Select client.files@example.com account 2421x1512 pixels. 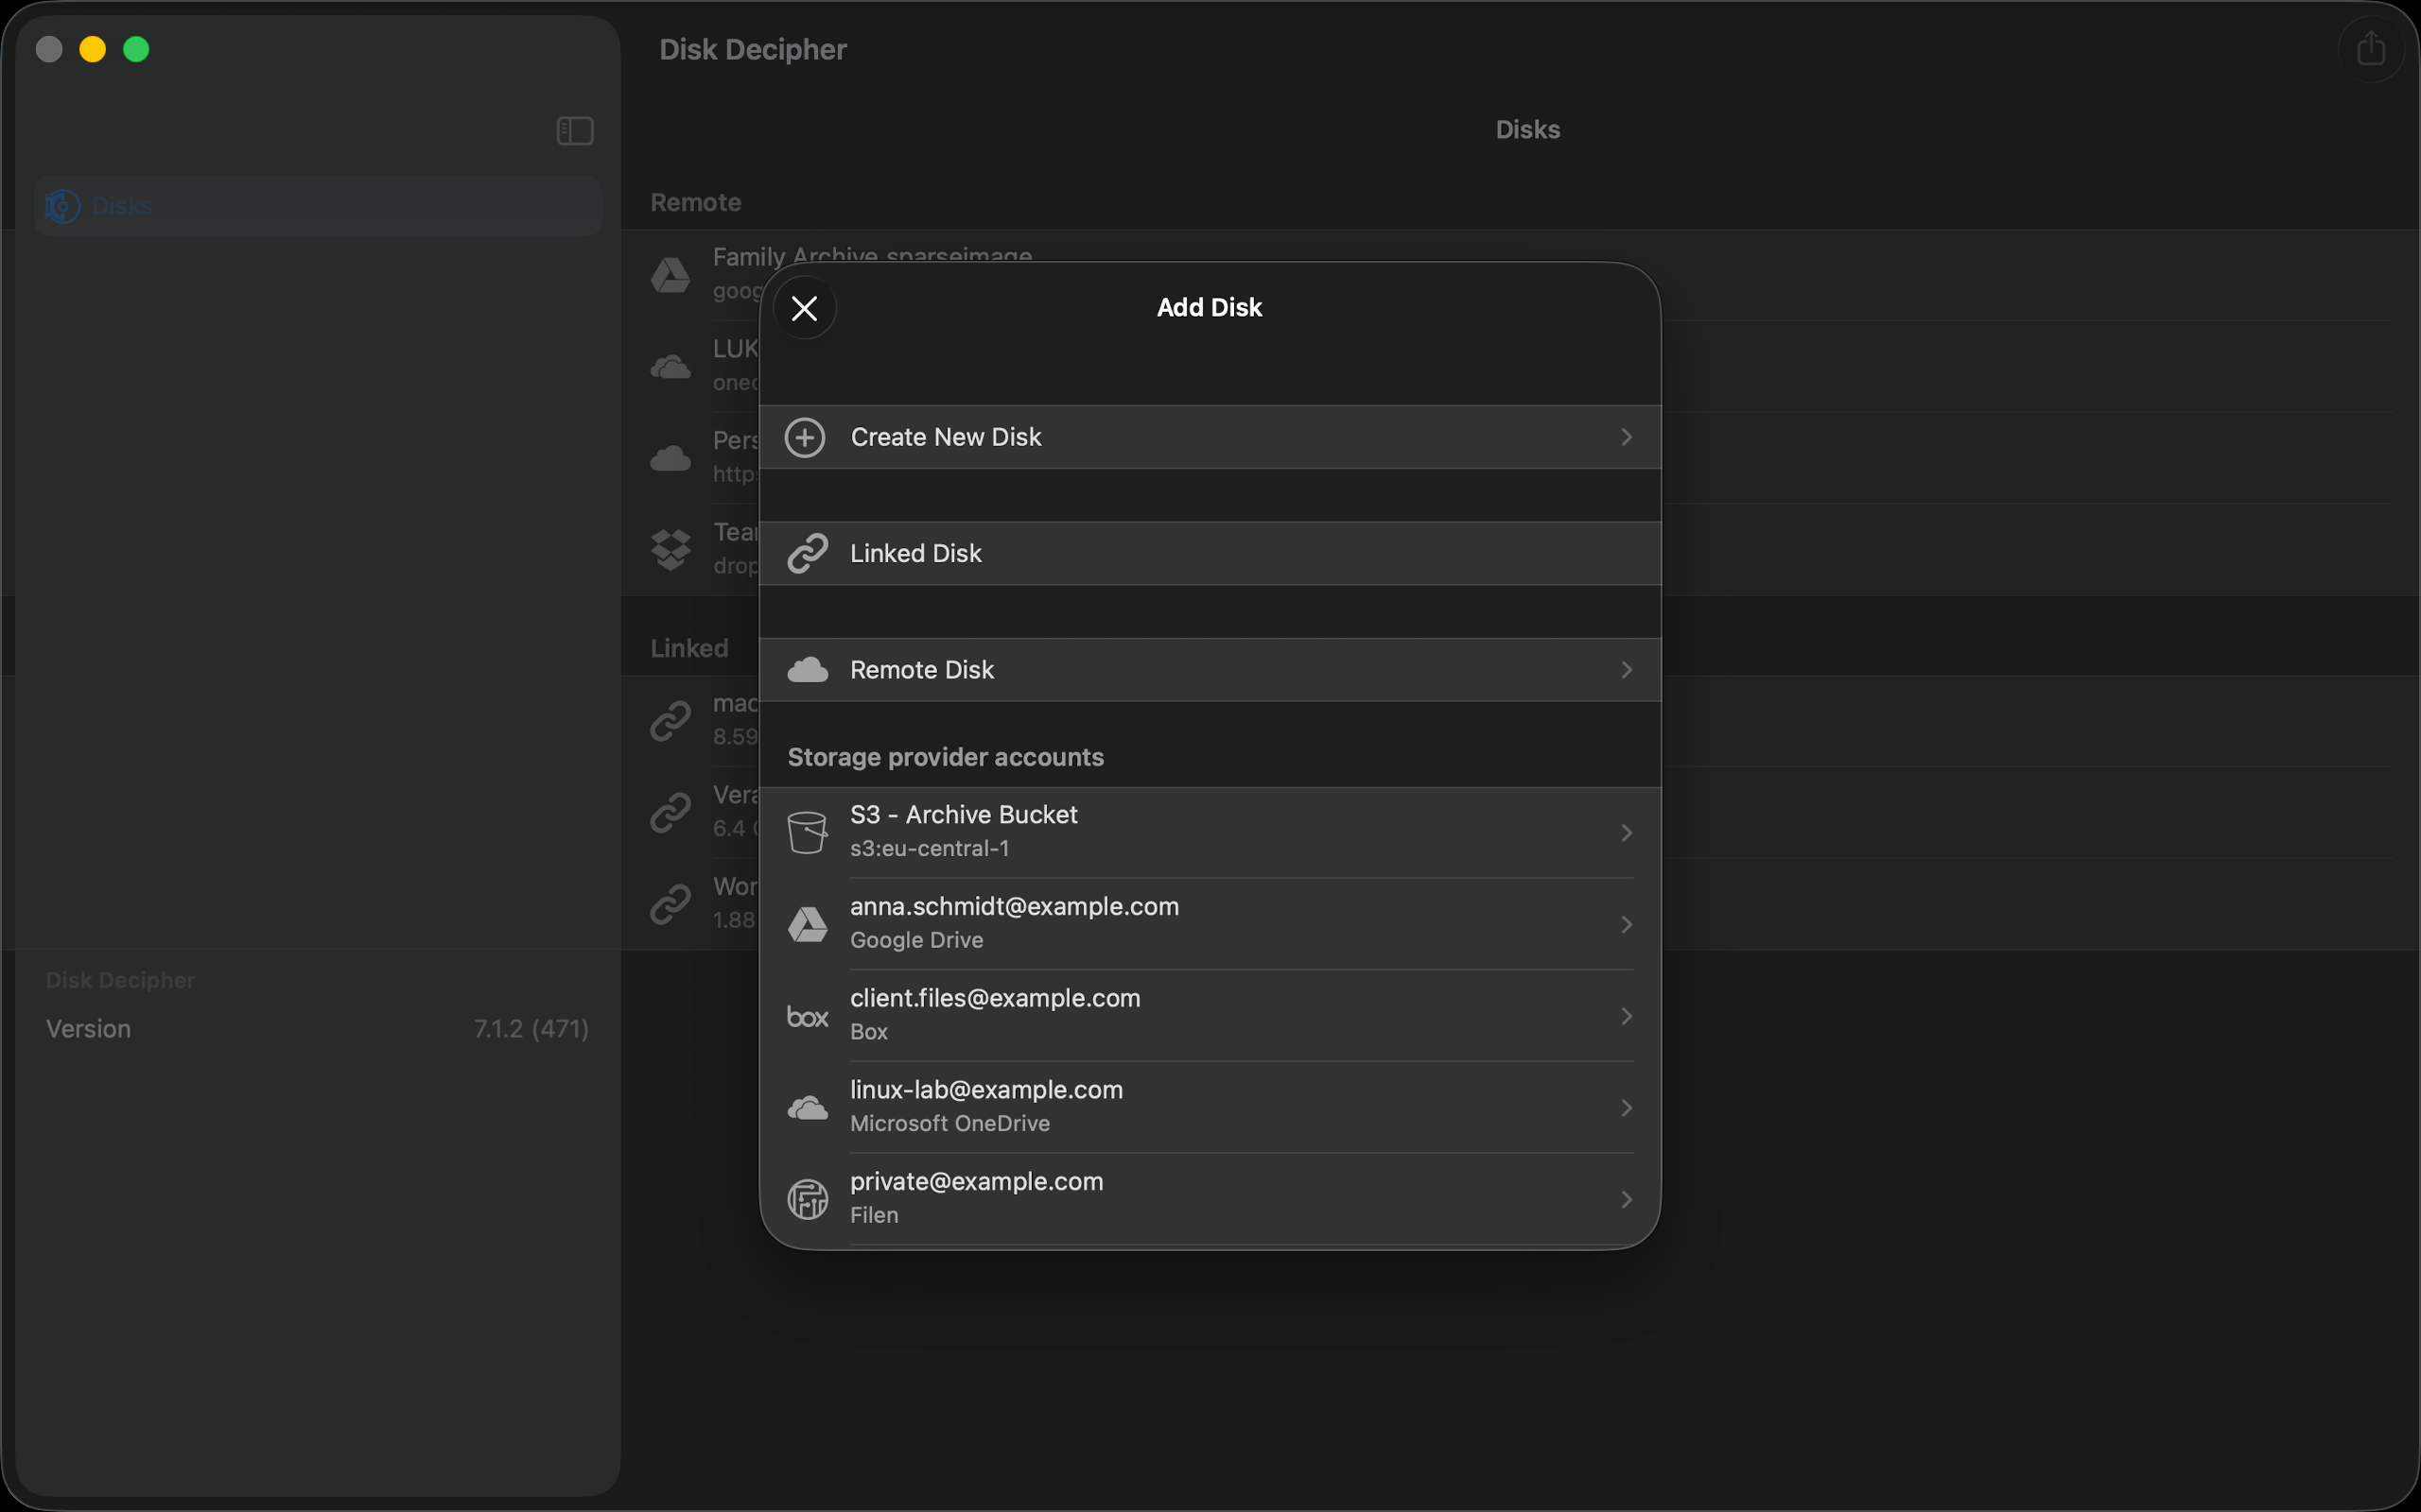[x=1210, y=1016]
